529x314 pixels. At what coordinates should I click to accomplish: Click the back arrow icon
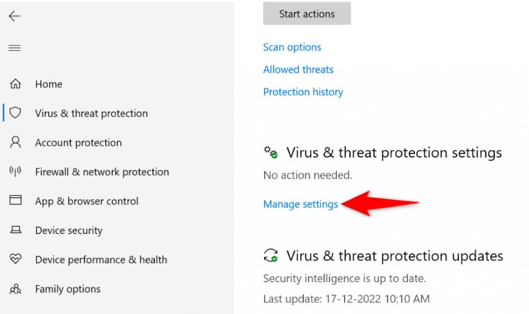click(14, 16)
